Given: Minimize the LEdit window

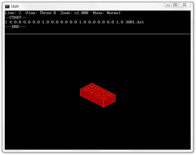Looking at the screenshot, I should 168,5.
